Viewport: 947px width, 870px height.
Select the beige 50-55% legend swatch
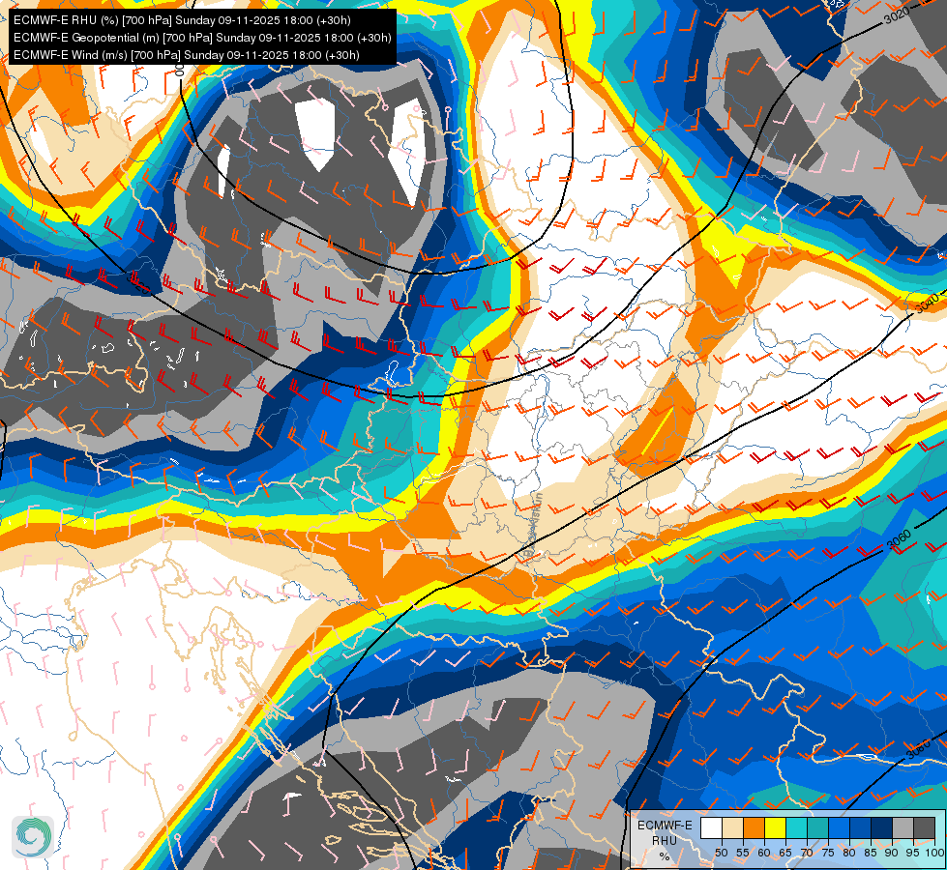pyautogui.click(x=732, y=828)
